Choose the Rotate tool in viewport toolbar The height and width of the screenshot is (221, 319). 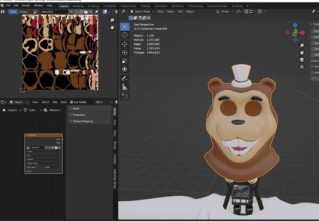pyautogui.click(x=125, y=52)
